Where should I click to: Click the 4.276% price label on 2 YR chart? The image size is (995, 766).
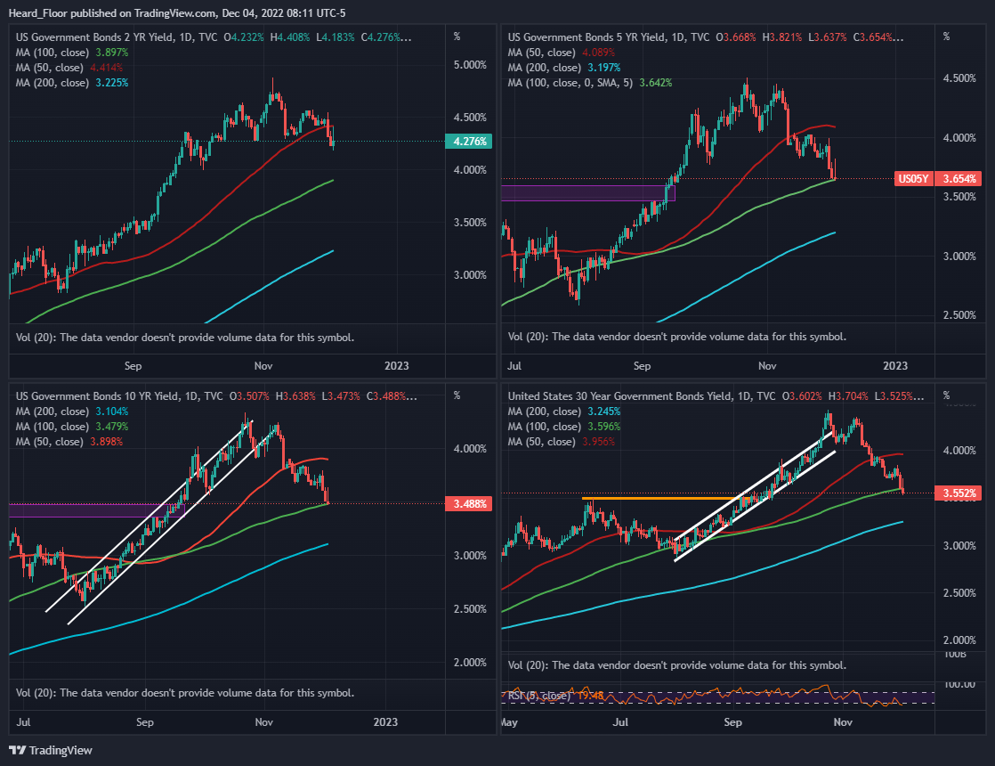(469, 142)
